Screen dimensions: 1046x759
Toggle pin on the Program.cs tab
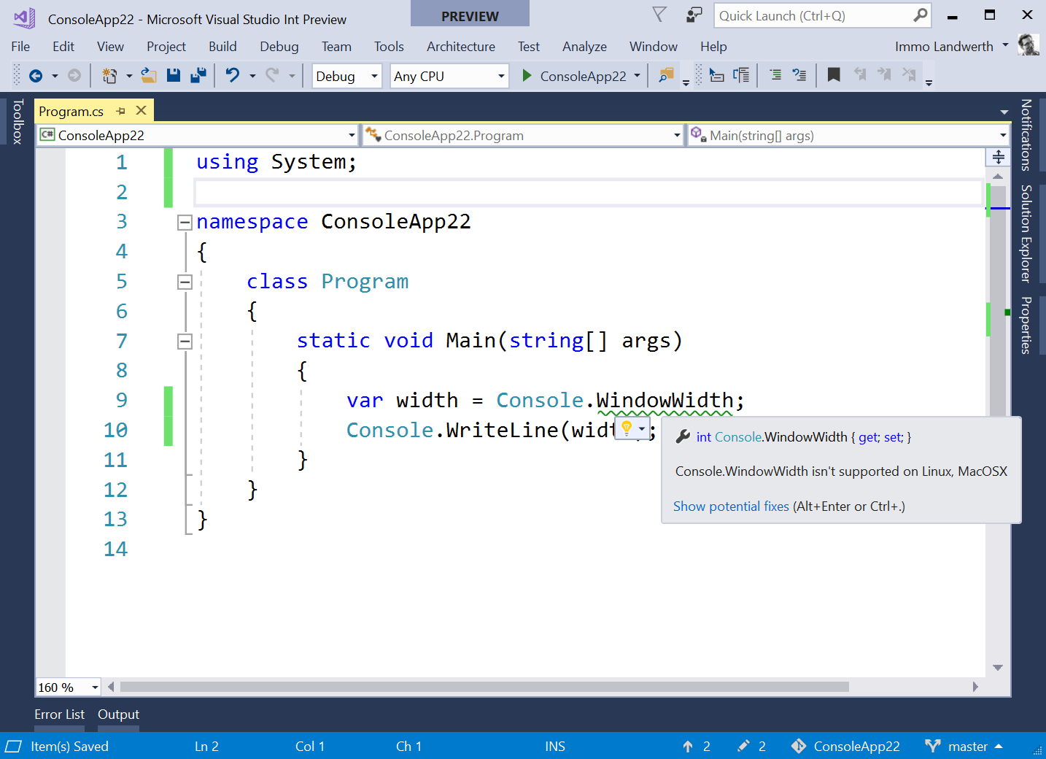[x=120, y=111]
